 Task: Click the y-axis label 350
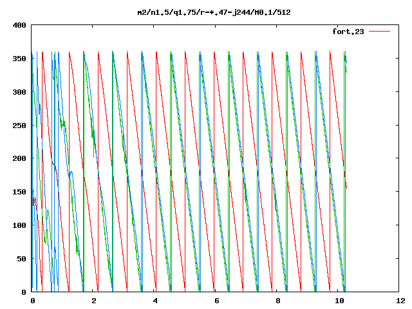pyautogui.click(x=19, y=59)
